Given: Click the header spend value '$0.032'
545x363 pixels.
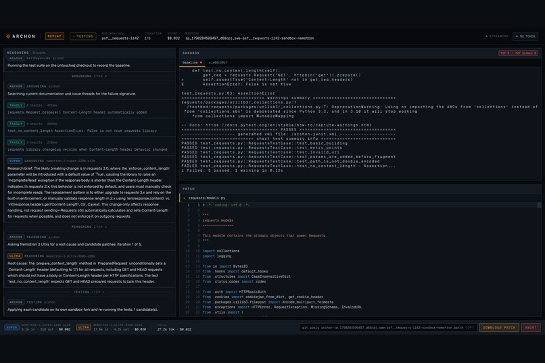Looking at the screenshot, I should tap(174, 39).
